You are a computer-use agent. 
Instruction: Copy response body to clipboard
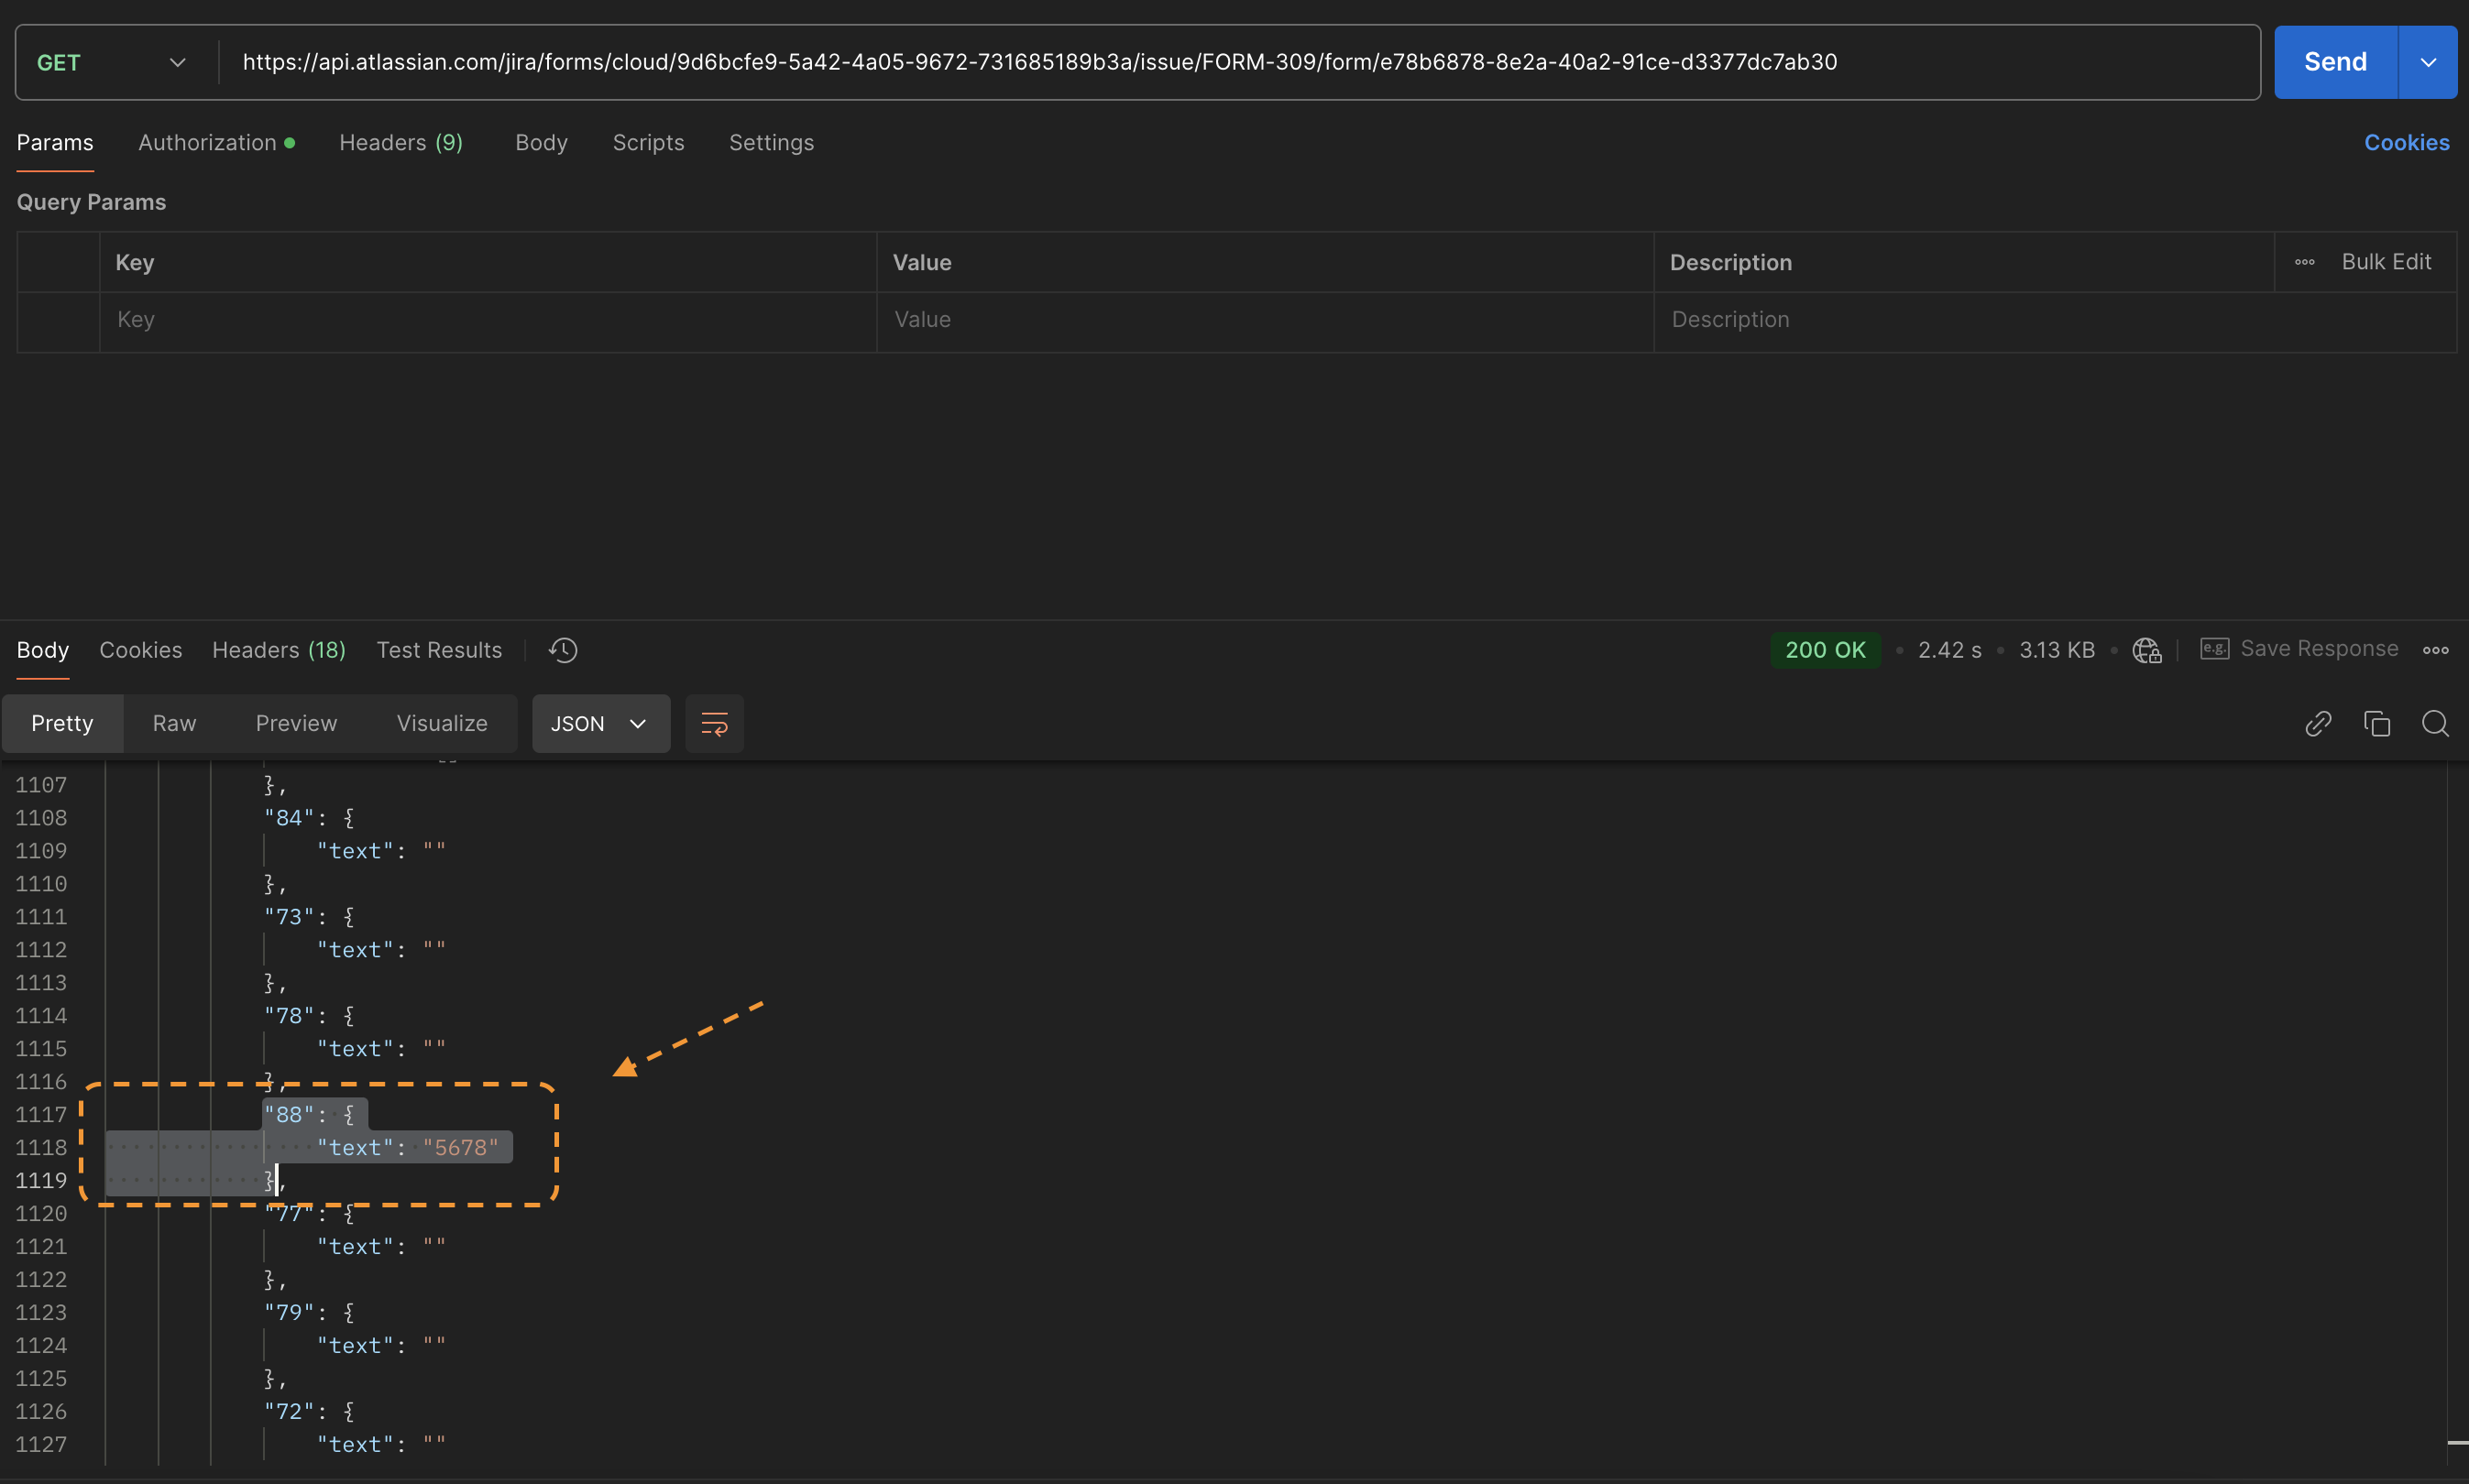(x=2376, y=724)
